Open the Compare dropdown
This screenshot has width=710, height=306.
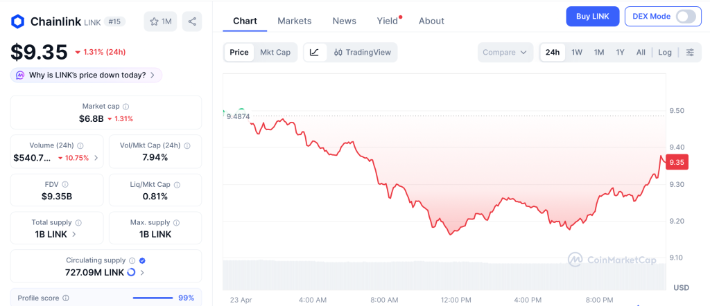tap(505, 53)
